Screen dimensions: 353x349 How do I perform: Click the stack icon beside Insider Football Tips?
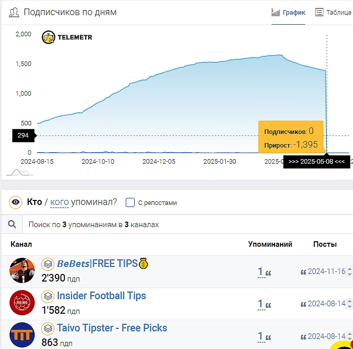pos(47,296)
